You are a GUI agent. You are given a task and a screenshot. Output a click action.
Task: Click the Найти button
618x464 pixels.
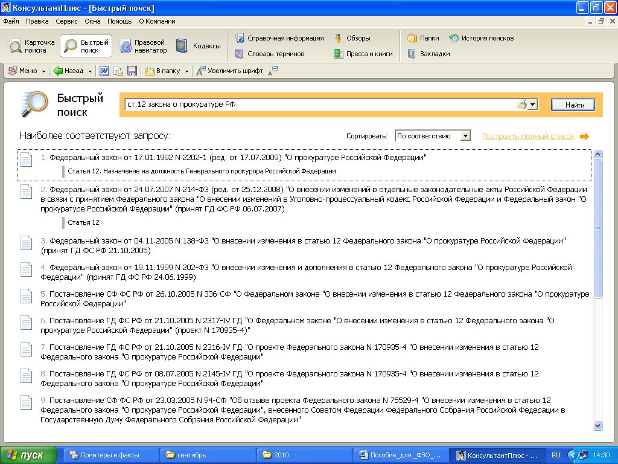tap(573, 105)
